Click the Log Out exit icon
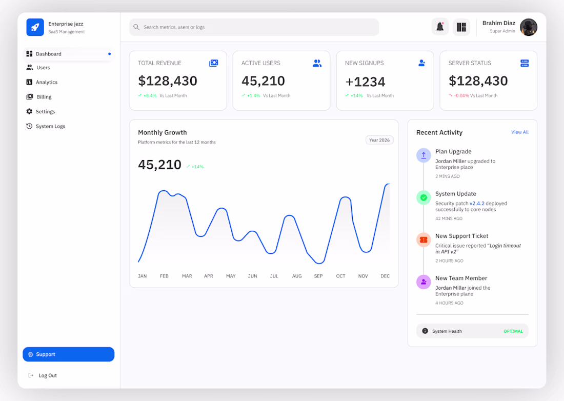Viewport: 564px width, 401px height. pyautogui.click(x=31, y=375)
